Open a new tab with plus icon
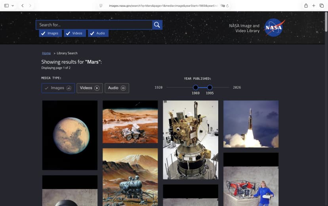The width and height of the screenshot is (328, 206). click(314, 6)
